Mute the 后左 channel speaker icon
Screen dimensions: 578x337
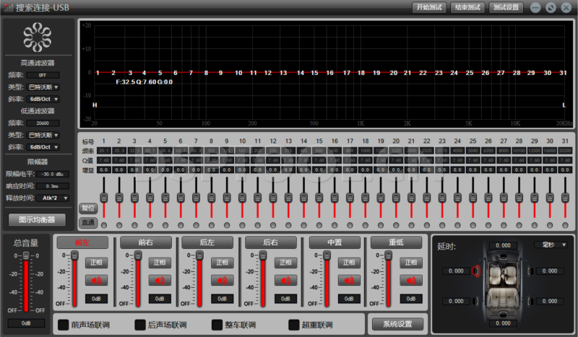[x=223, y=280]
